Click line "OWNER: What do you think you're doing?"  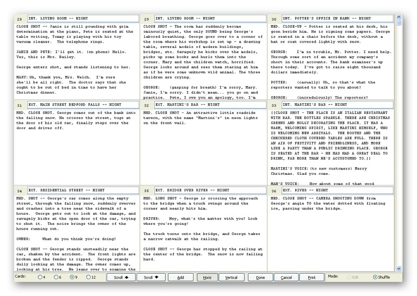tap(66, 239)
